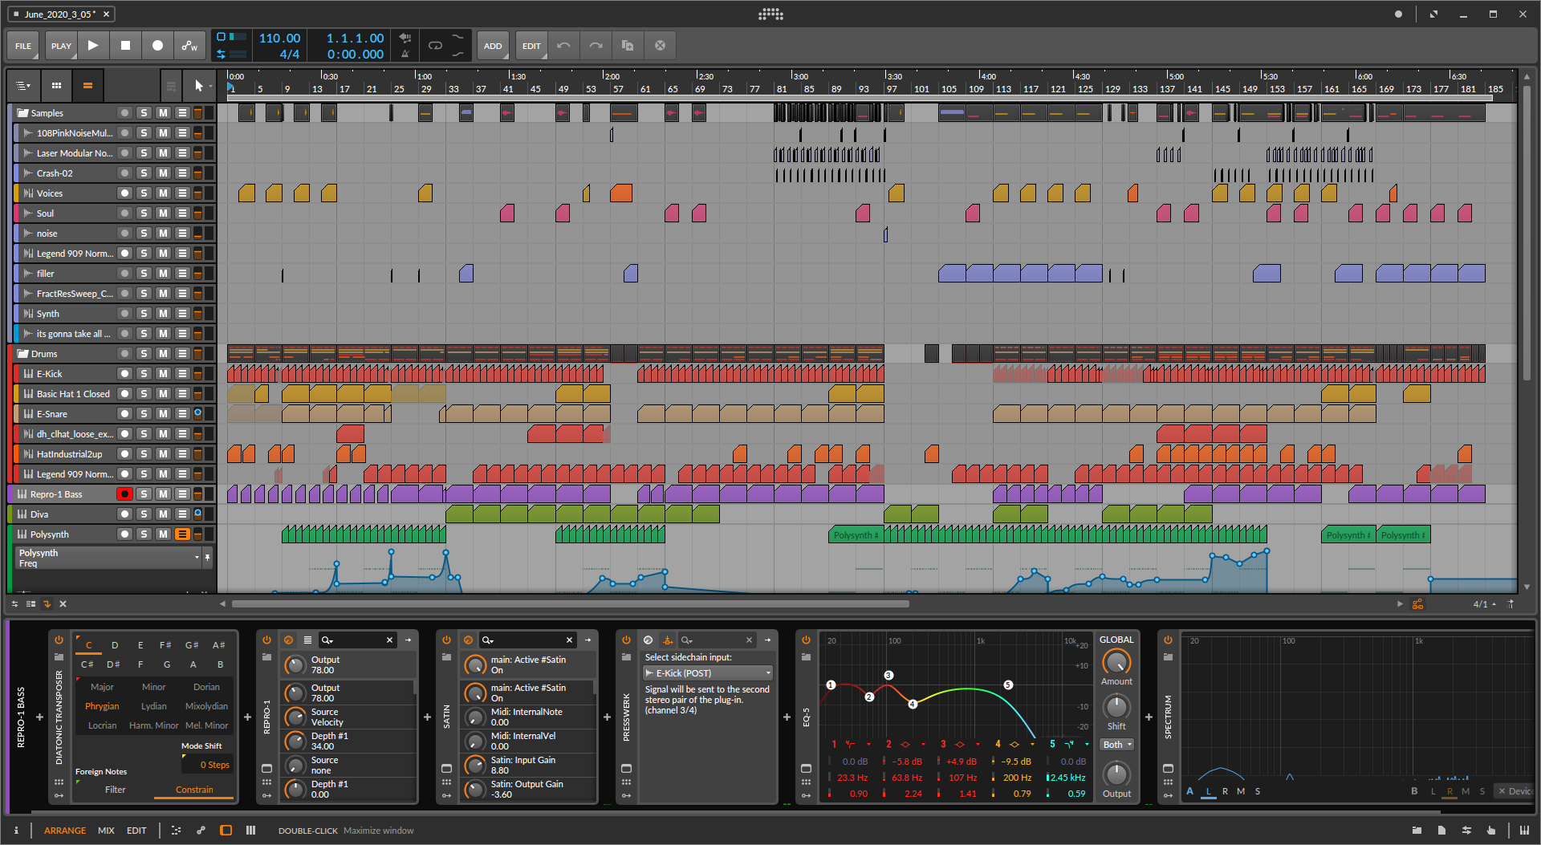Toggle automation write mode in the transport
The image size is (1541, 845).
[189, 46]
